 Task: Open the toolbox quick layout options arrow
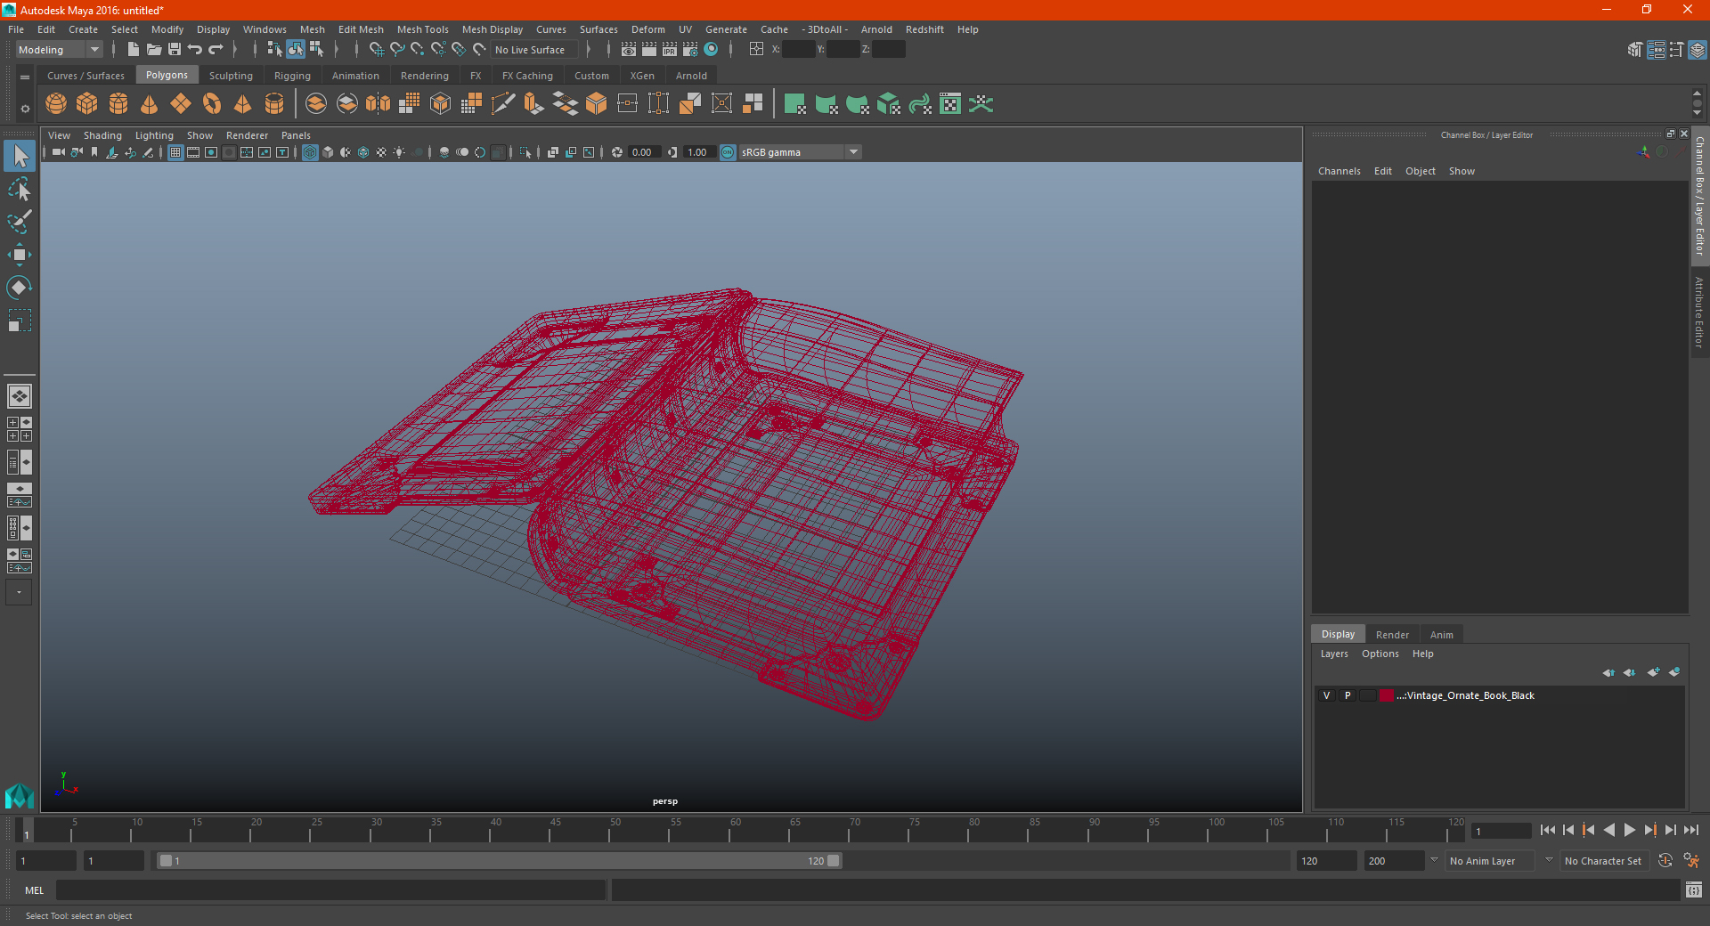(19, 592)
